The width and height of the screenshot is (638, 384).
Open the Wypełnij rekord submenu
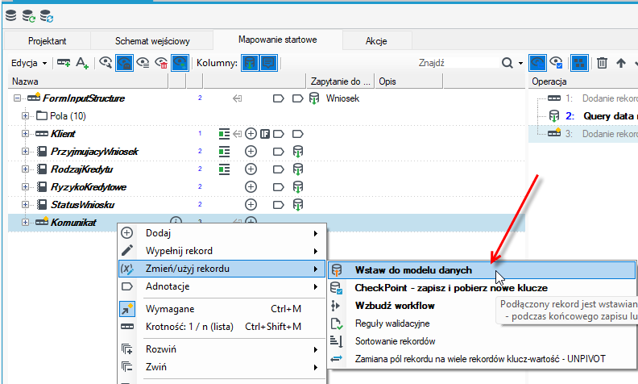pyautogui.click(x=222, y=251)
